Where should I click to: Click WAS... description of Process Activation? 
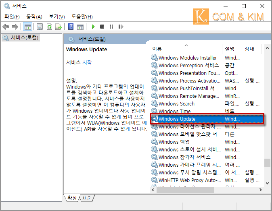pos(232,81)
